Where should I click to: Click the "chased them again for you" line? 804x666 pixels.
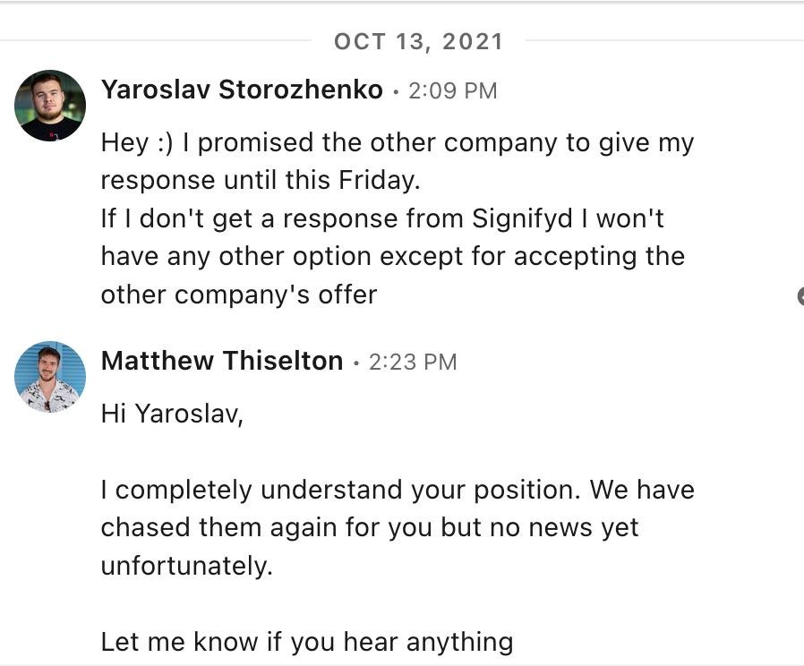click(x=369, y=527)
